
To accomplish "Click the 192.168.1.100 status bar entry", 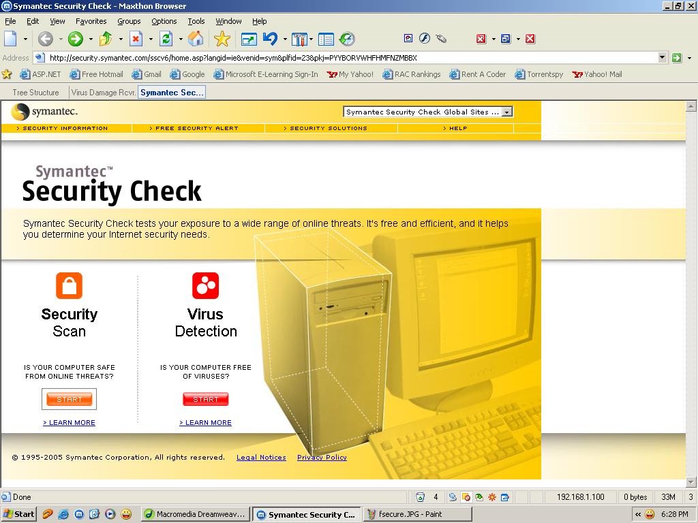I will tap(581, 497).
